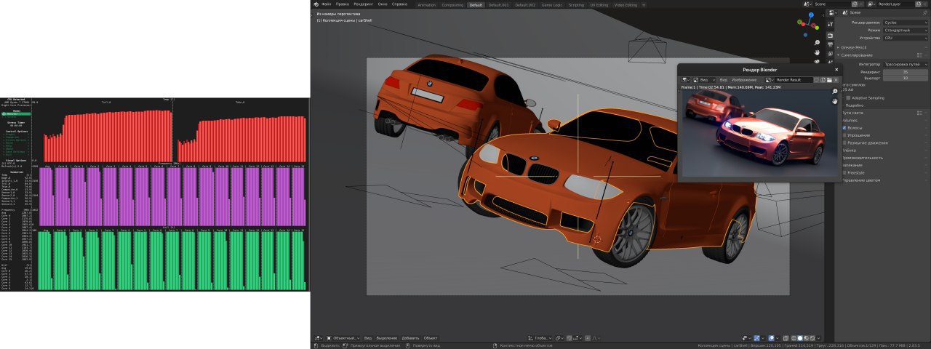Toggle the Волосы checkbox

click(844, 128)
